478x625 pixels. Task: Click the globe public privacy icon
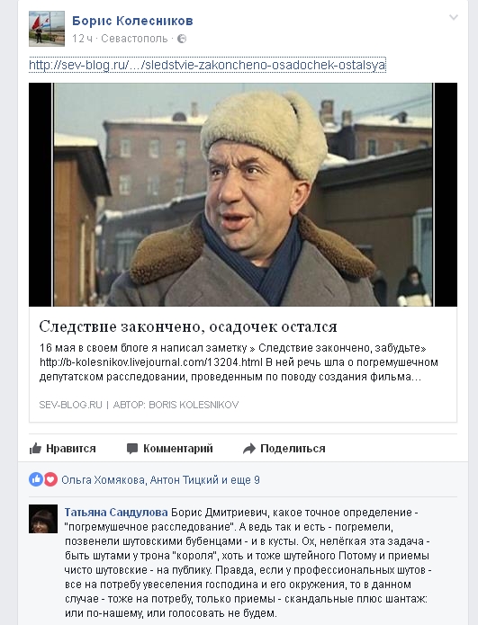182,39
